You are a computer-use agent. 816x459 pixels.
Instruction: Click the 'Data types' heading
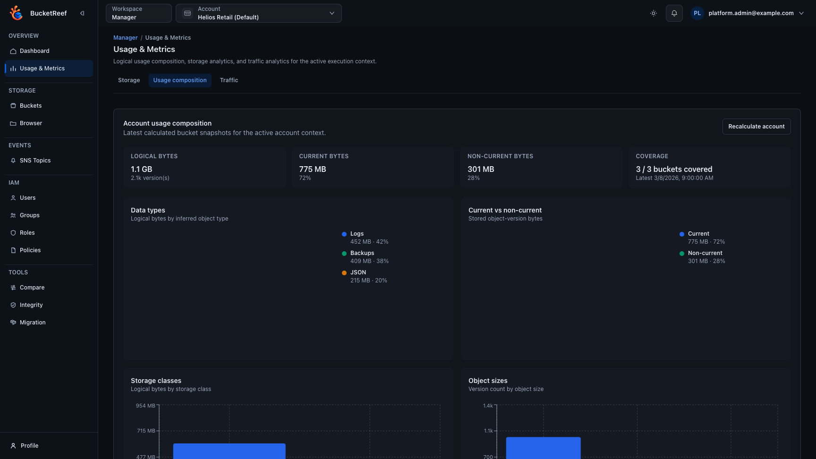tap(148, 210)
